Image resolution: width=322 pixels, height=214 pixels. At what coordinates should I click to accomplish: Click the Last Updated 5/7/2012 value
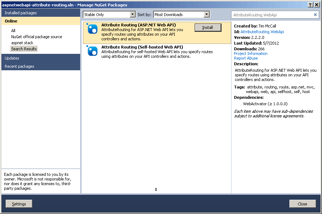point(271,43)
